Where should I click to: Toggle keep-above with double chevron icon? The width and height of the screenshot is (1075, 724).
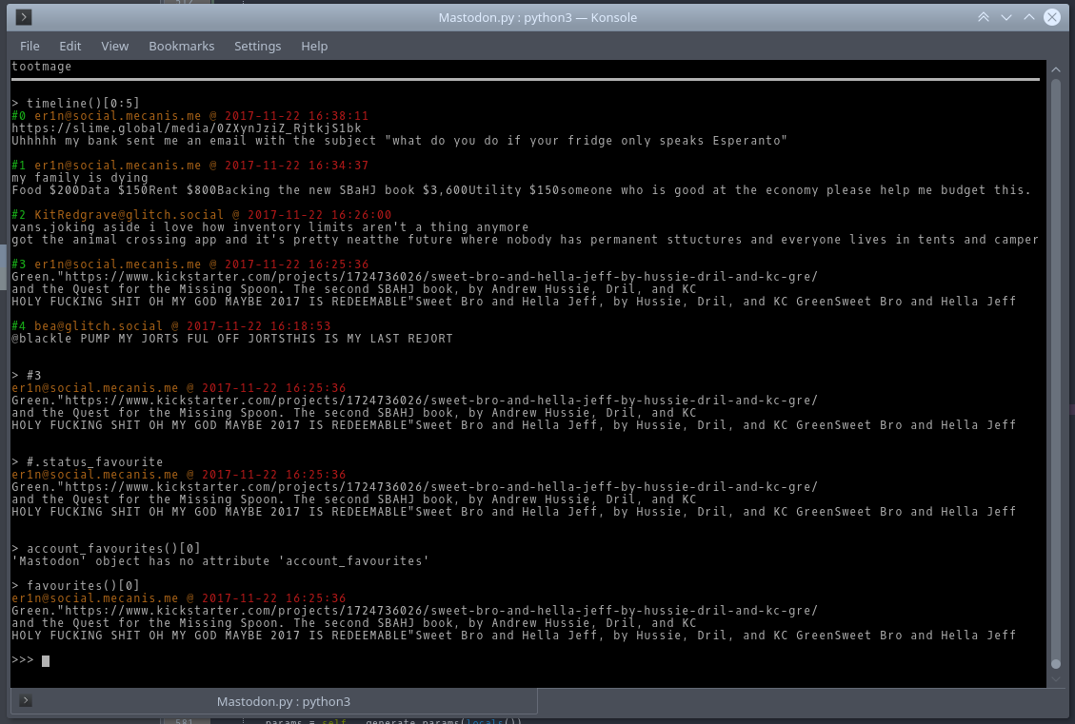(x=984, y=17)
